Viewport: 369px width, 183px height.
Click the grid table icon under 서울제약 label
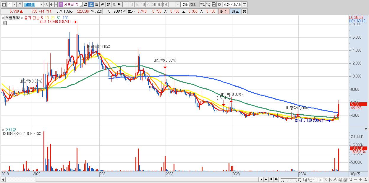pyautogui.click(x=4, y=23)
